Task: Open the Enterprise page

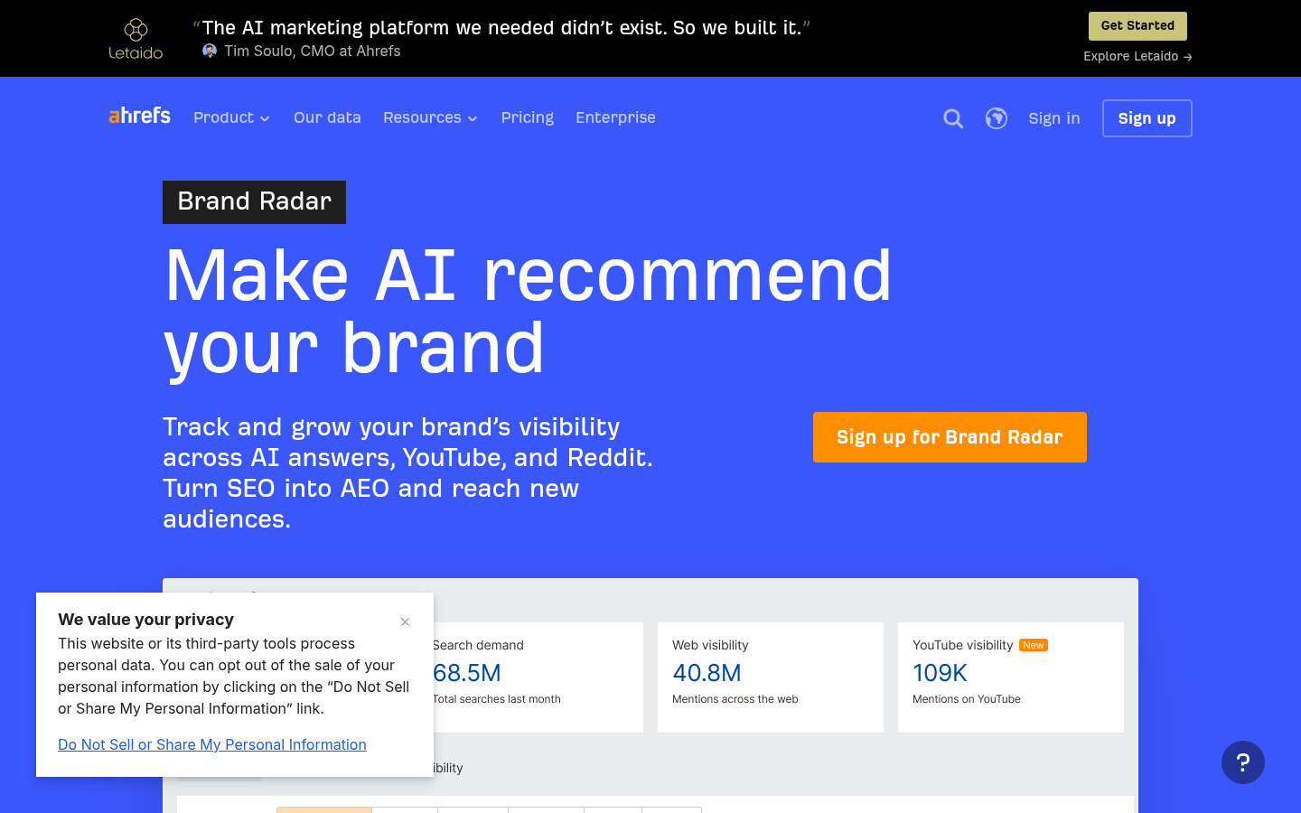Action: tap(615, 117)
